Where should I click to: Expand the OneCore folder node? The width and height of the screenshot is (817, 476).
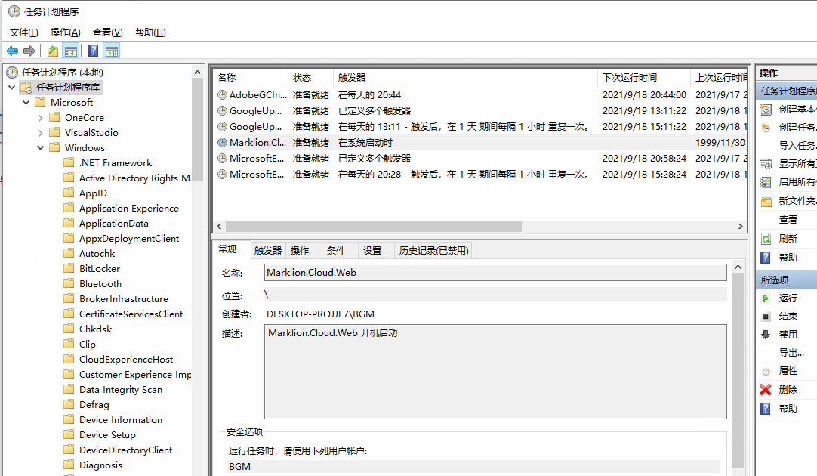41,118
